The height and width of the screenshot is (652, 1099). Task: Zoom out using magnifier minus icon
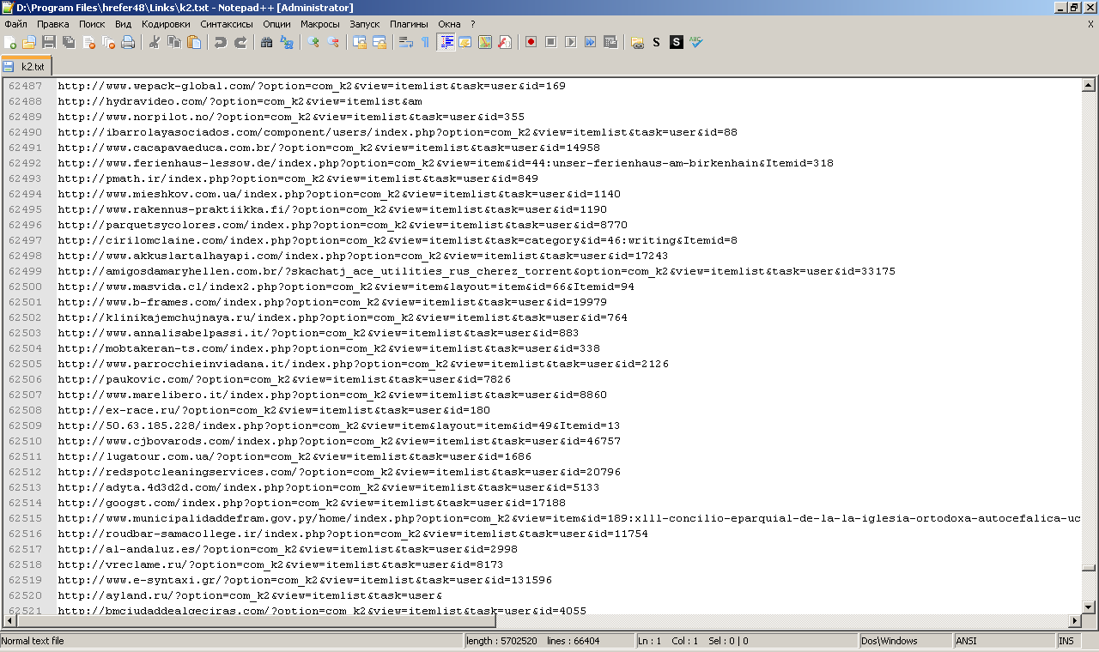coord(333,42)
